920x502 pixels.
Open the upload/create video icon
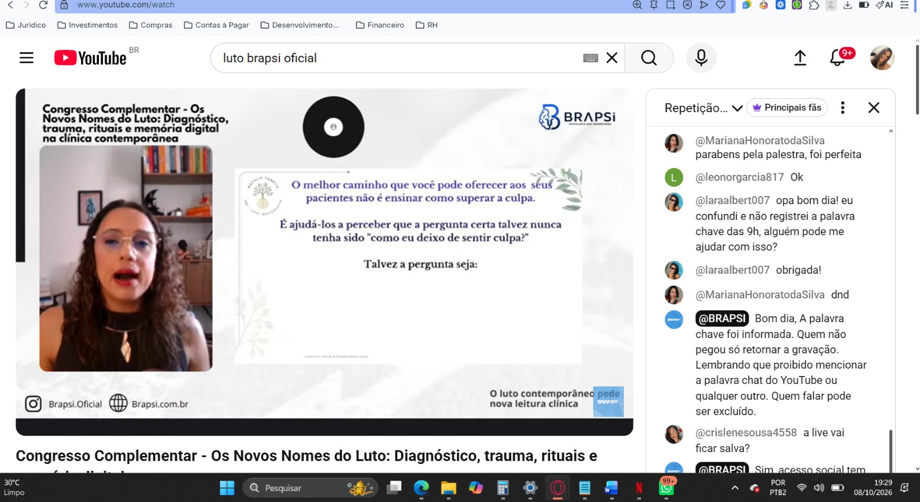click(800, 58)
